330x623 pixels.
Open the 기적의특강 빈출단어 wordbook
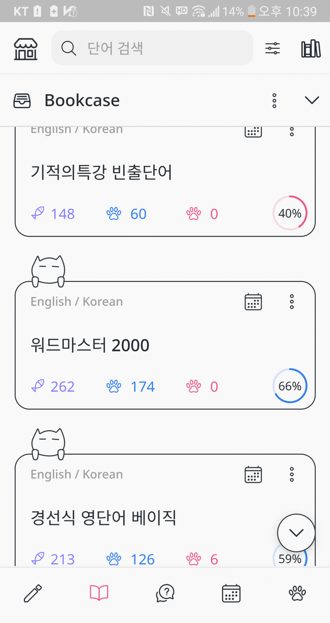(x=102, y=172)
